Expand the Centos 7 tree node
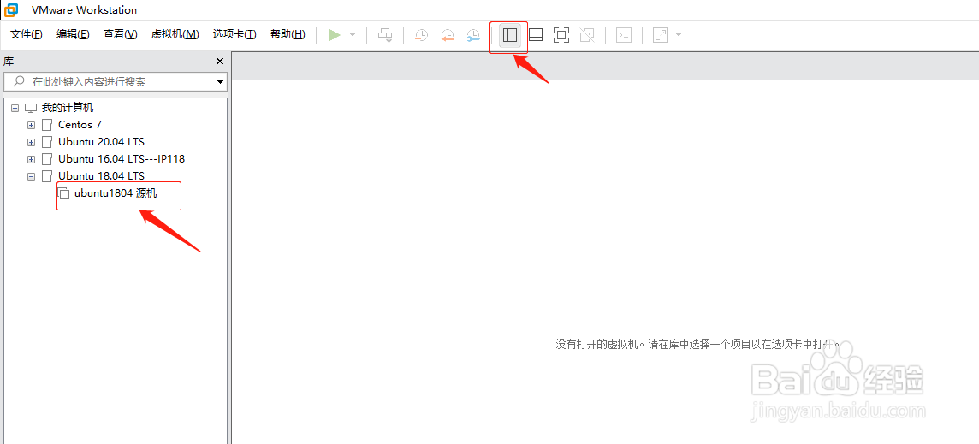Screen dimensions: 979x444 pos(31,125)
